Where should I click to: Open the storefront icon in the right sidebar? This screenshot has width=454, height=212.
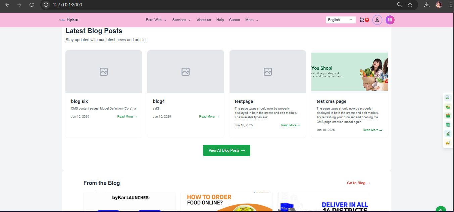pyautogui.click(x=448, y=124)
